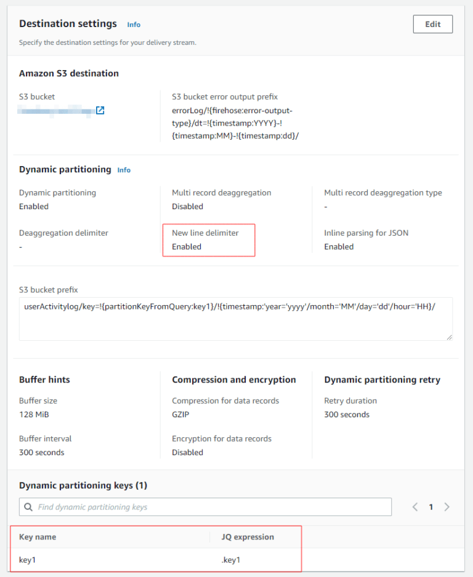Click the S3 bucket error output prefix text
The height and width of the screenshot is (577, 473).
(x=234, y=122)
